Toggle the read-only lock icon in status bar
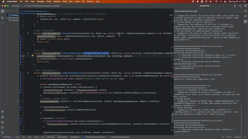This screenshot has width=248, height=139. click(245, 137)
